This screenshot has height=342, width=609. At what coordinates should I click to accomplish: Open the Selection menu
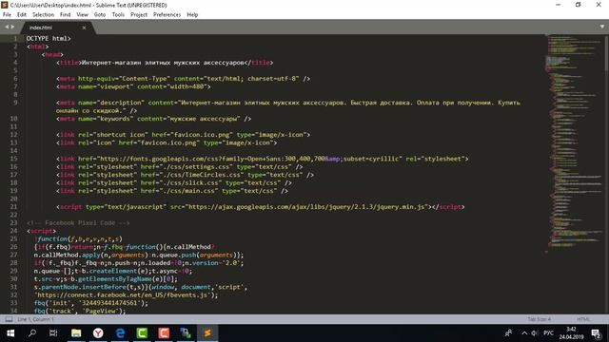43,15
